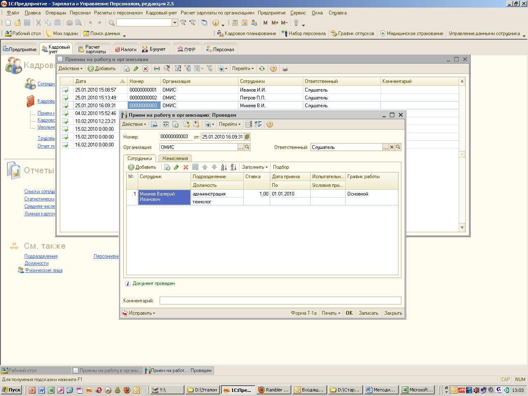Click the mark-for-deletion icon in list window toolbar
The height and width of the screenshot is (396, 528).
(x=145, y=68)
